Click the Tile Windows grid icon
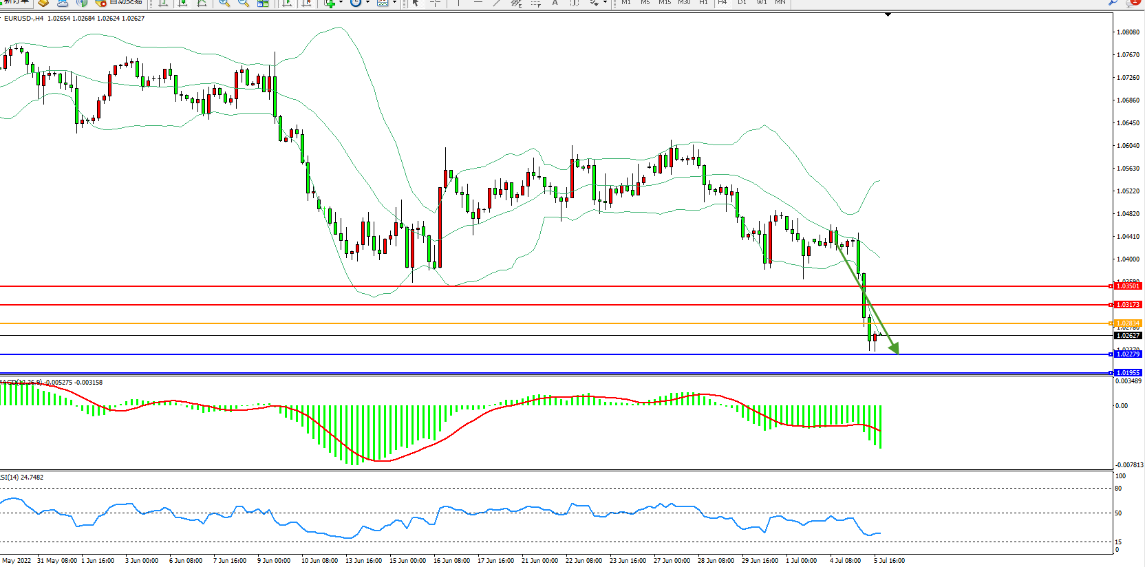The height and width of the screenshot is (567, 1145). (263, 3)
